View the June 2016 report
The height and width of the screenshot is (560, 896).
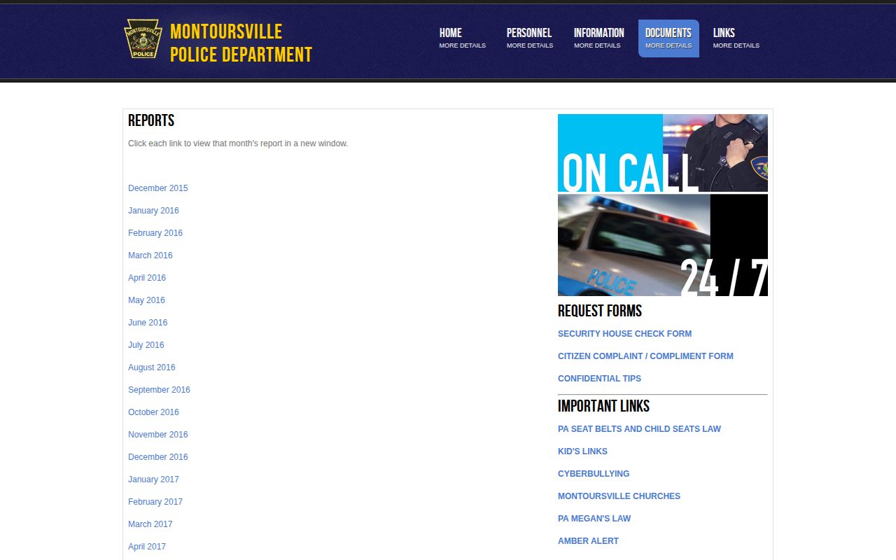(148, 323)
